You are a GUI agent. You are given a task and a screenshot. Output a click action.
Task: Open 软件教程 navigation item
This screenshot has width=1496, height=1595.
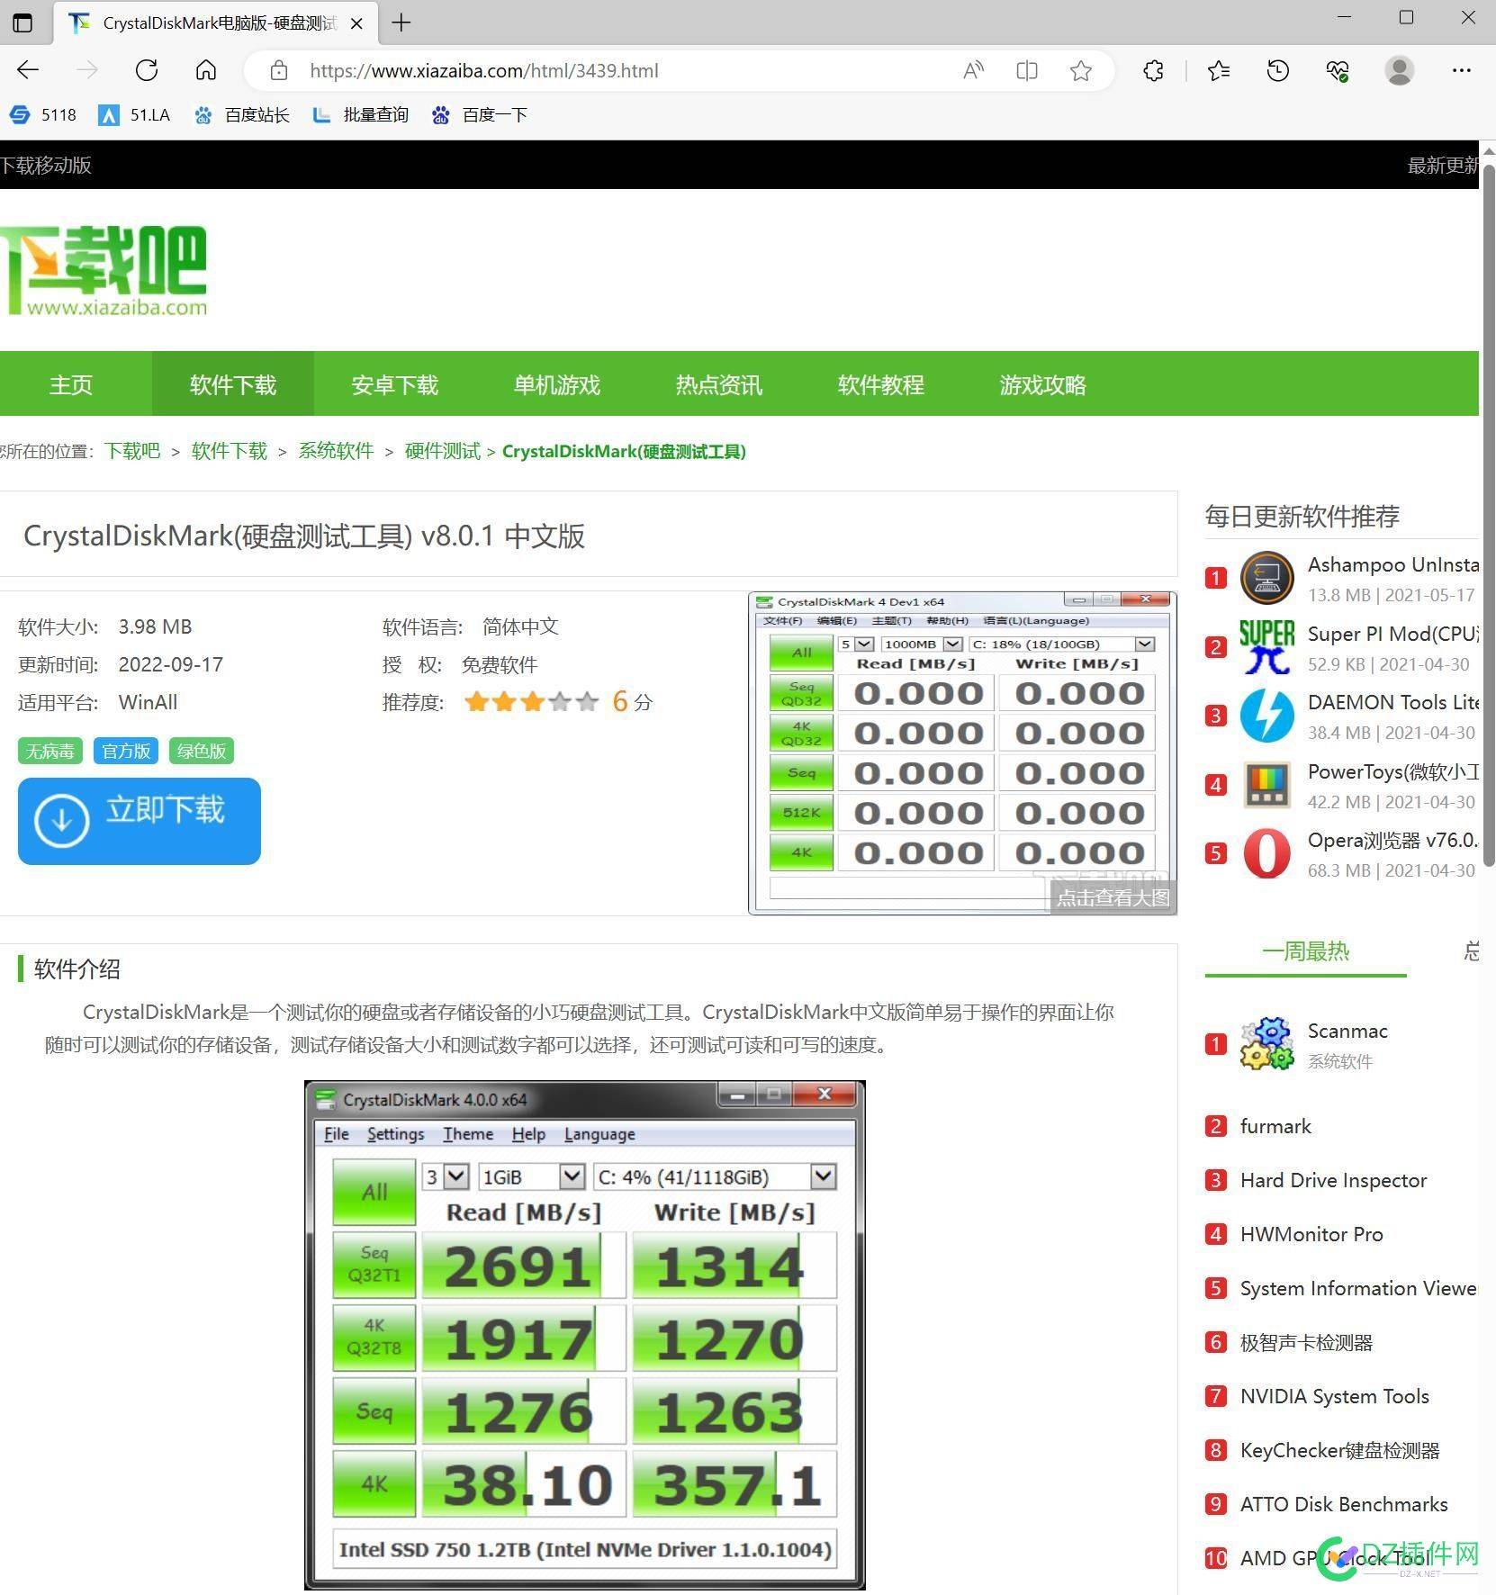click(880, 384)
